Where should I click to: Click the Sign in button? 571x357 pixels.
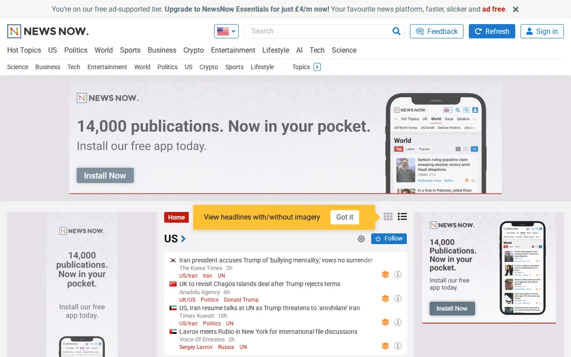(542, 31)
